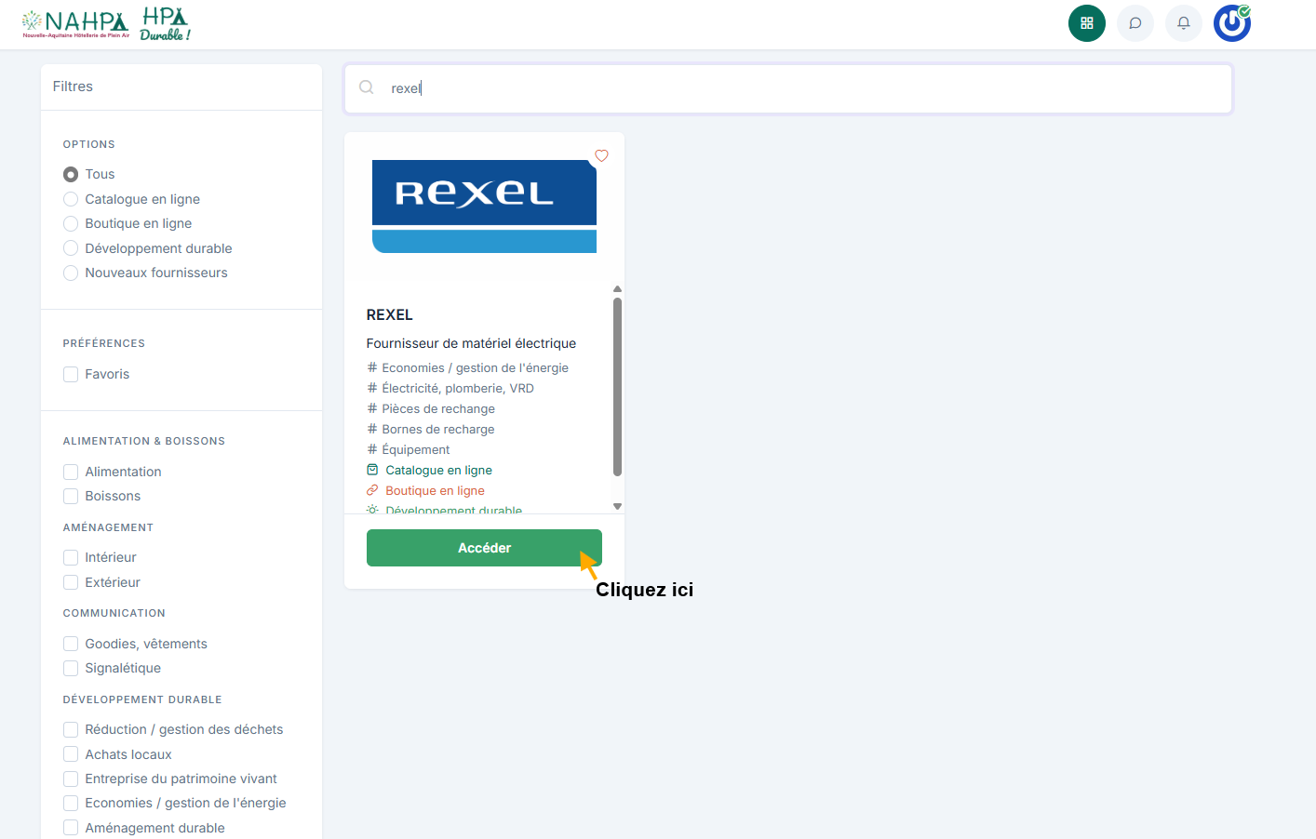Check the Alimentation filter

click(x=71, y=472)
